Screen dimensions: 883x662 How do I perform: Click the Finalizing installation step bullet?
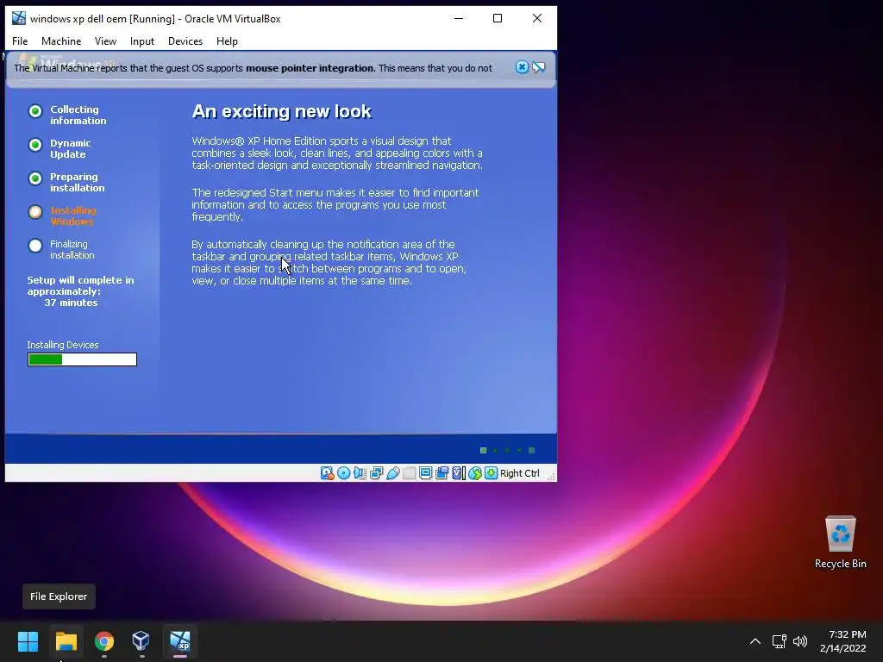coord(35,246)
